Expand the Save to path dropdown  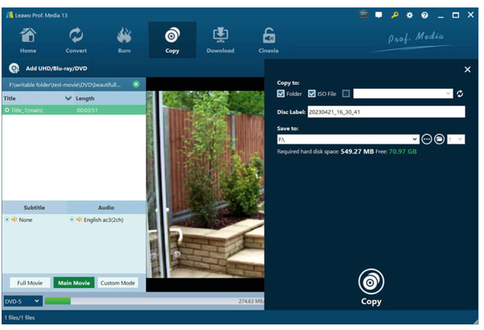point(415,140)
